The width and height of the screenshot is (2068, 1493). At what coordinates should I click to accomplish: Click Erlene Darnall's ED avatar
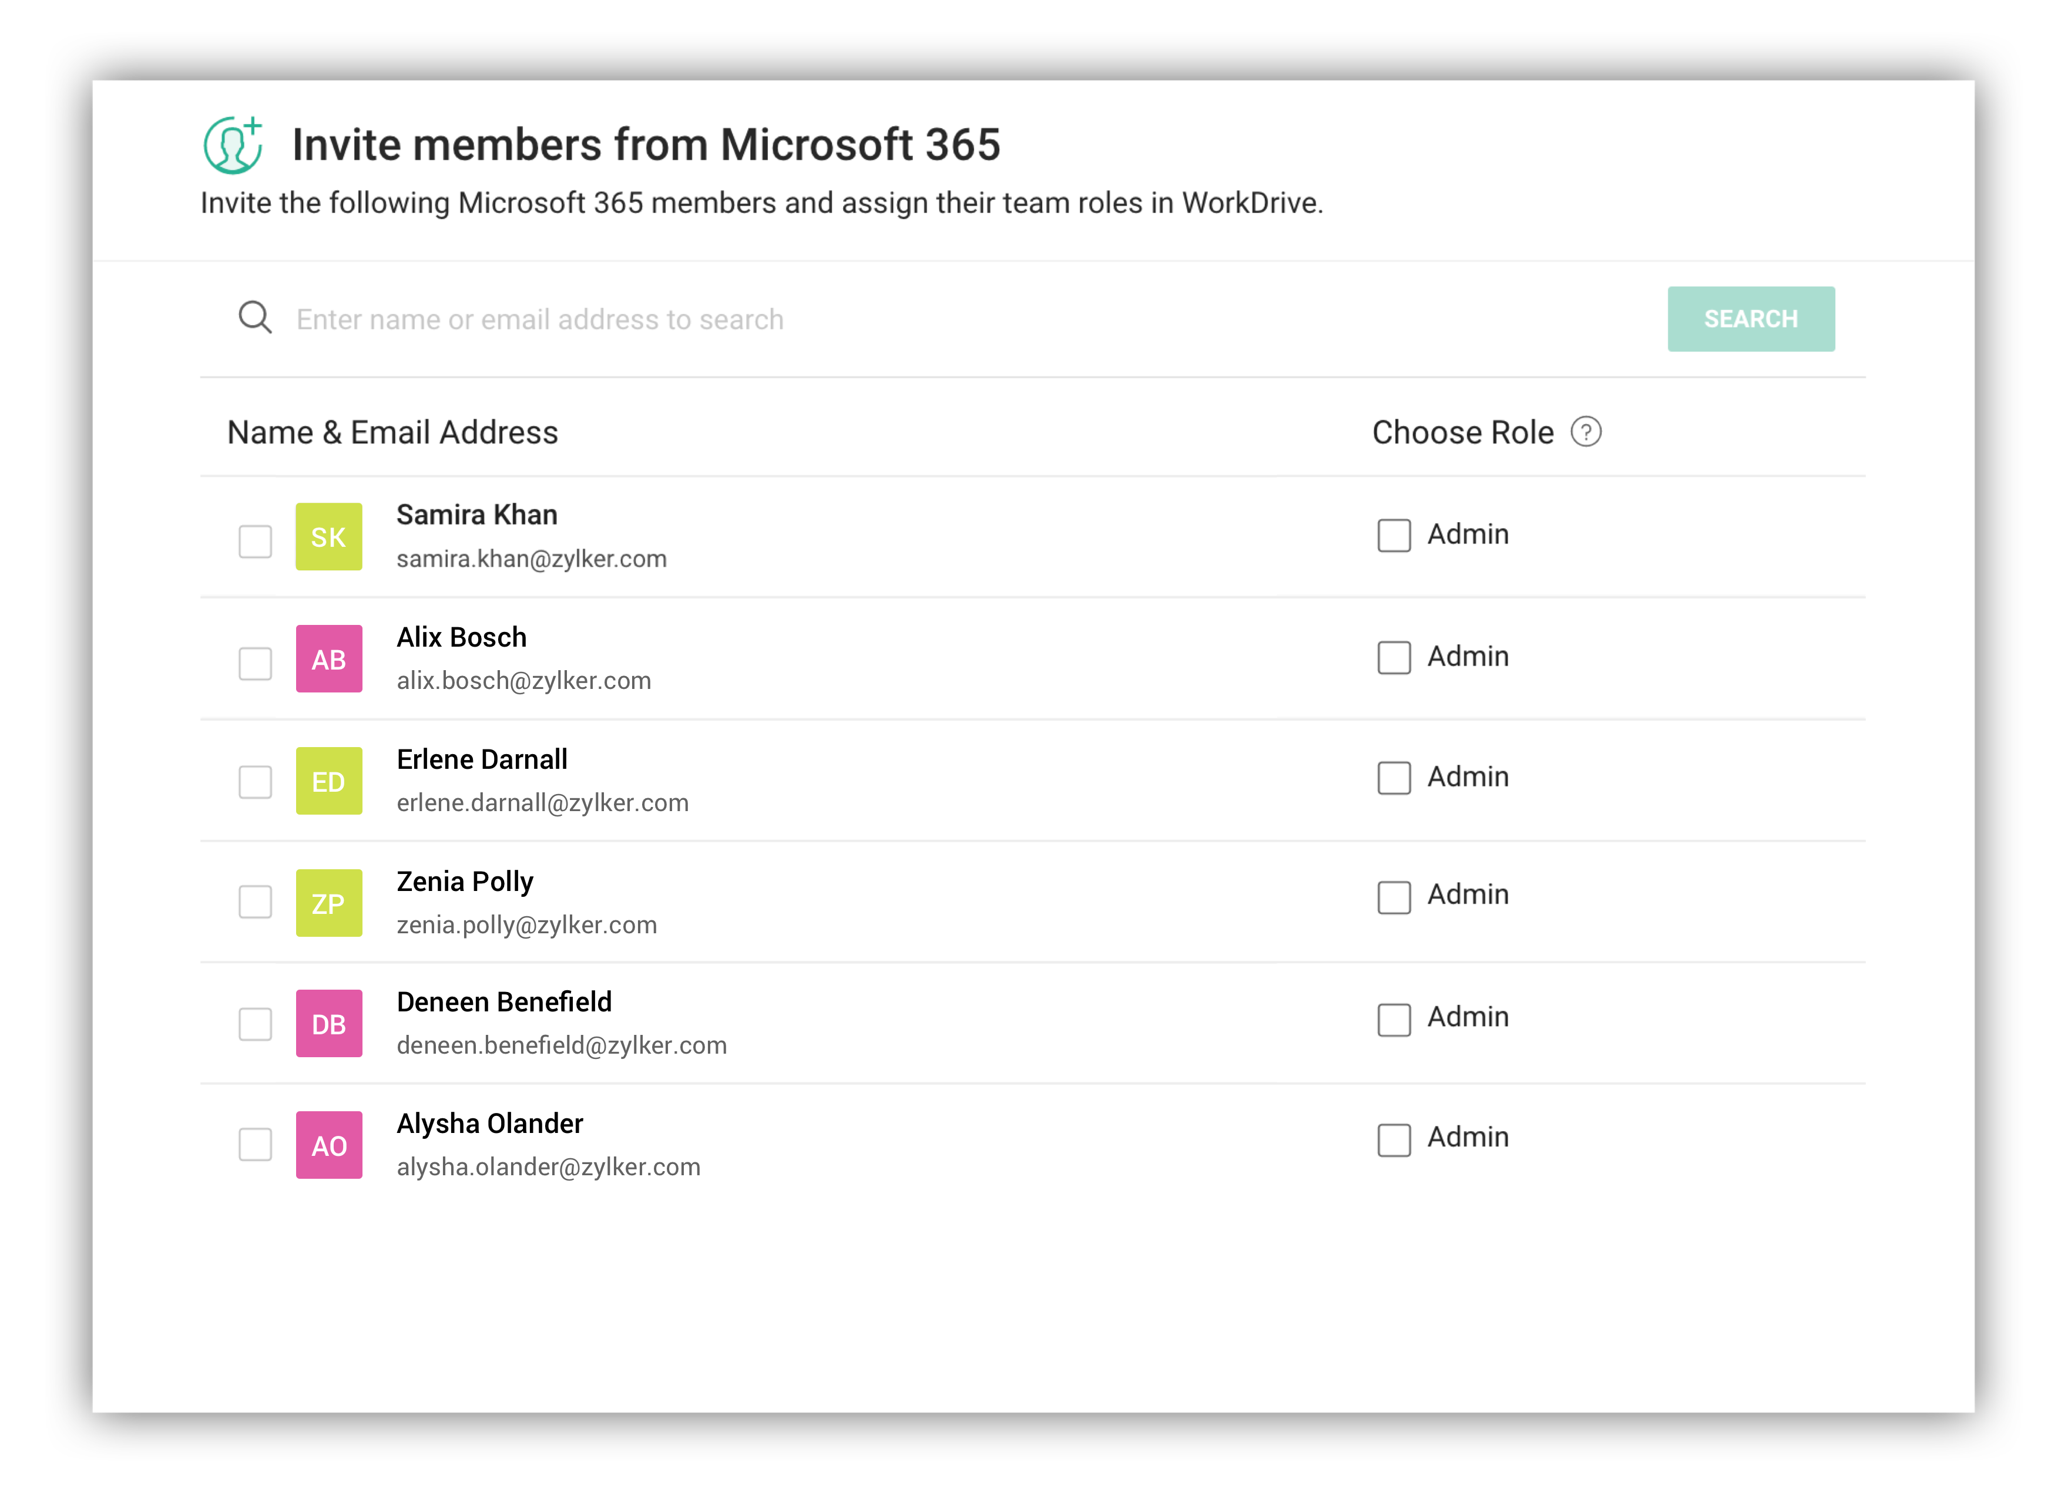click(x=328, y=781)
